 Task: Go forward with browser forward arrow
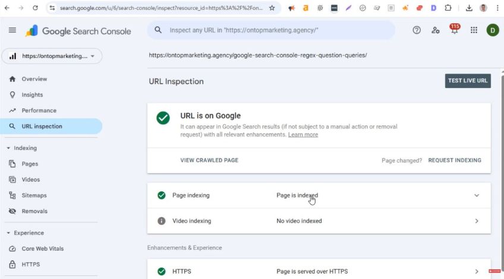pyautogui.click(x=21, y=8)
